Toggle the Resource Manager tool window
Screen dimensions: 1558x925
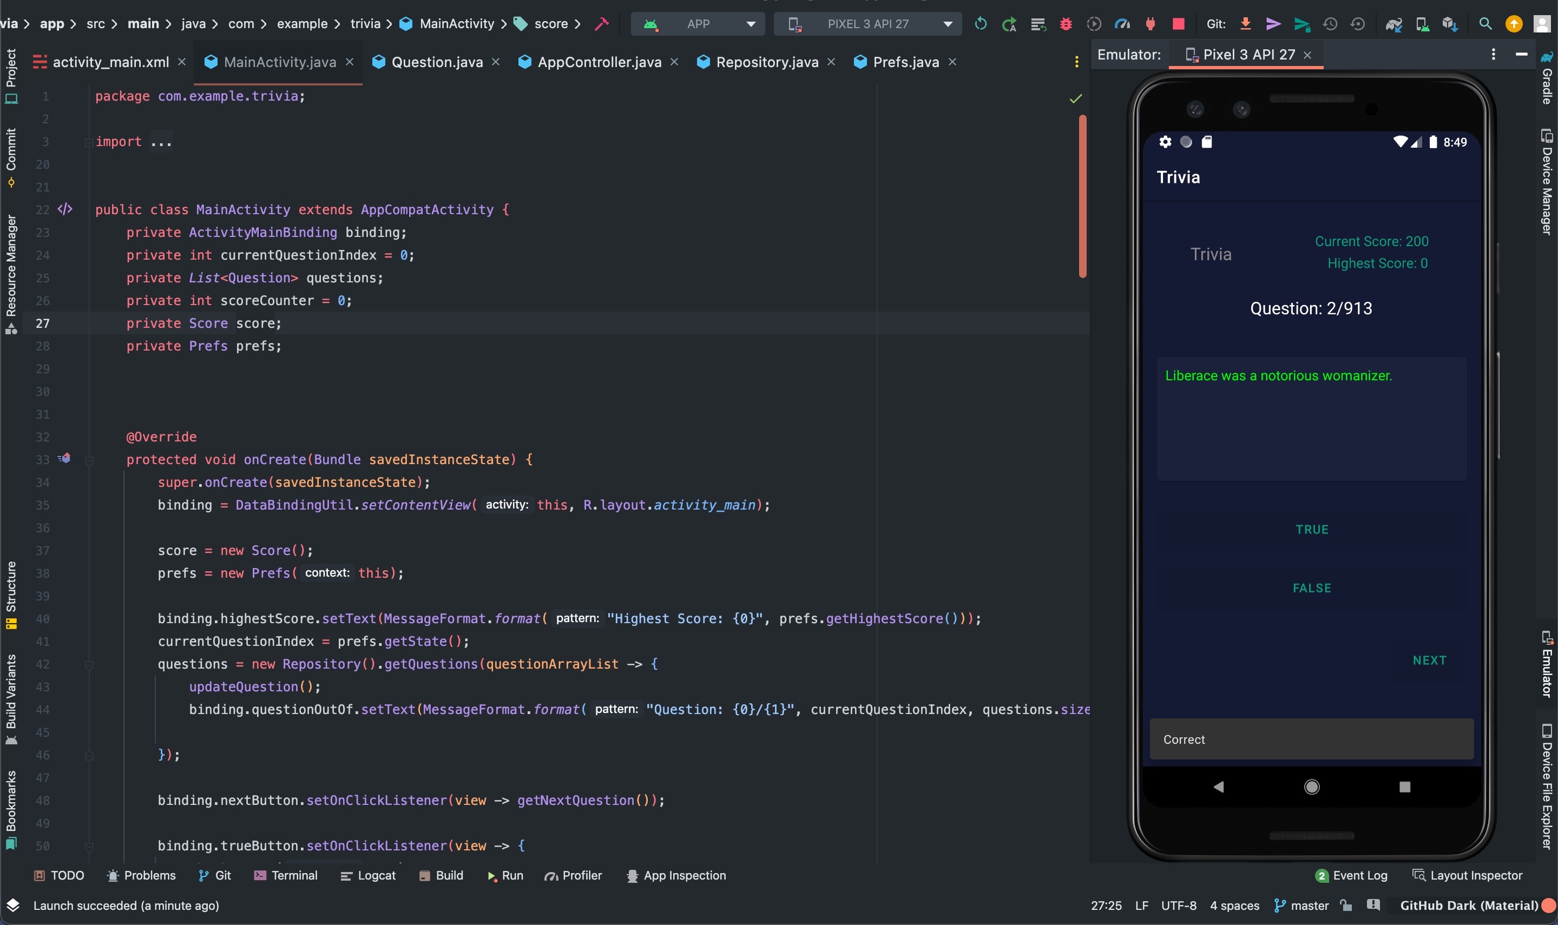pyautogui.click(x=11, y=274)
